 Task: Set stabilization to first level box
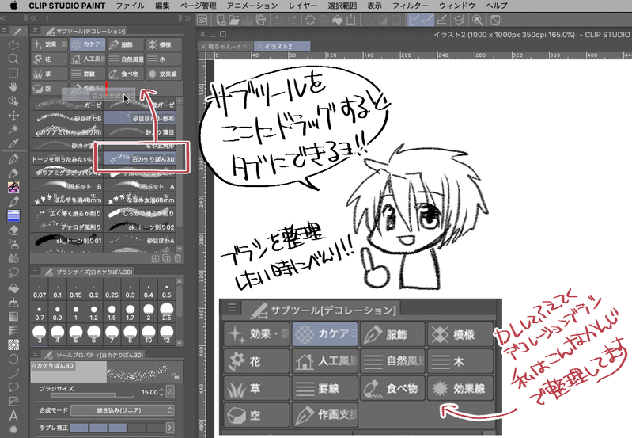point(79,428)
